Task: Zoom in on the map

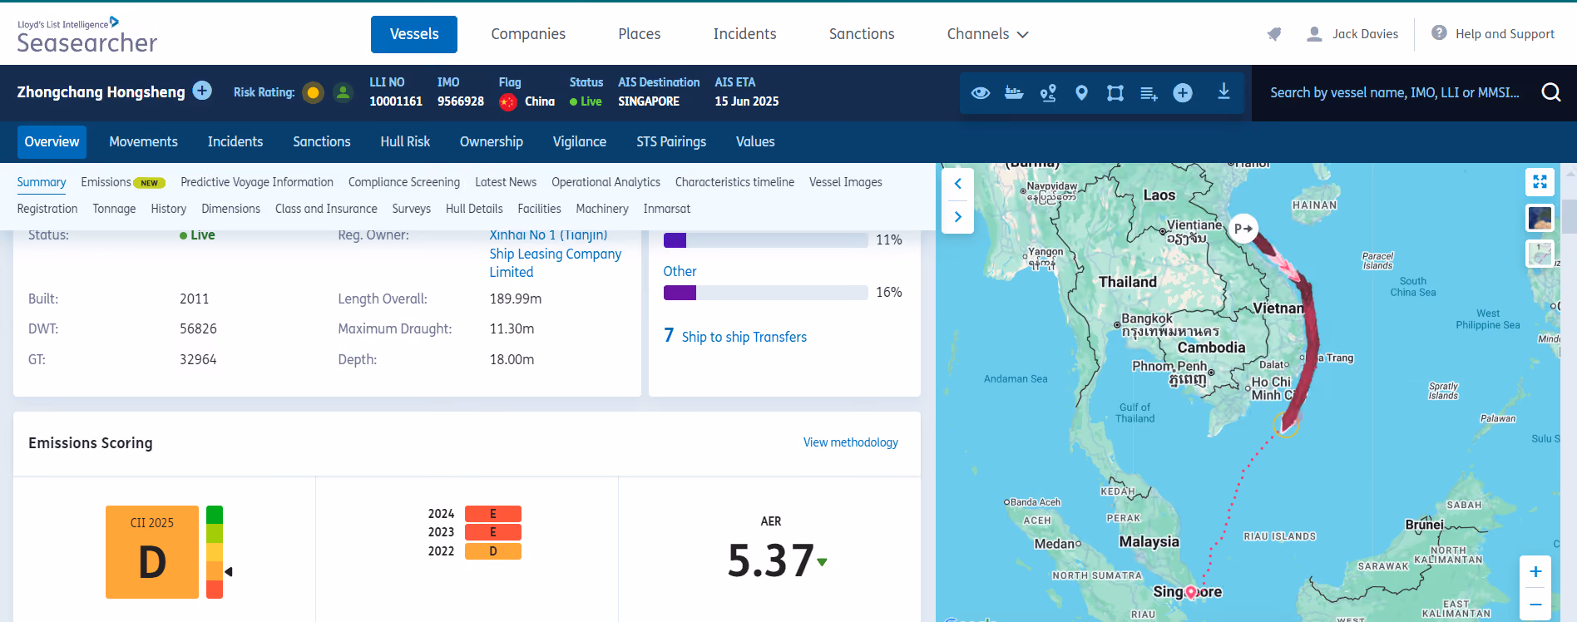Action: (1535, 571)
